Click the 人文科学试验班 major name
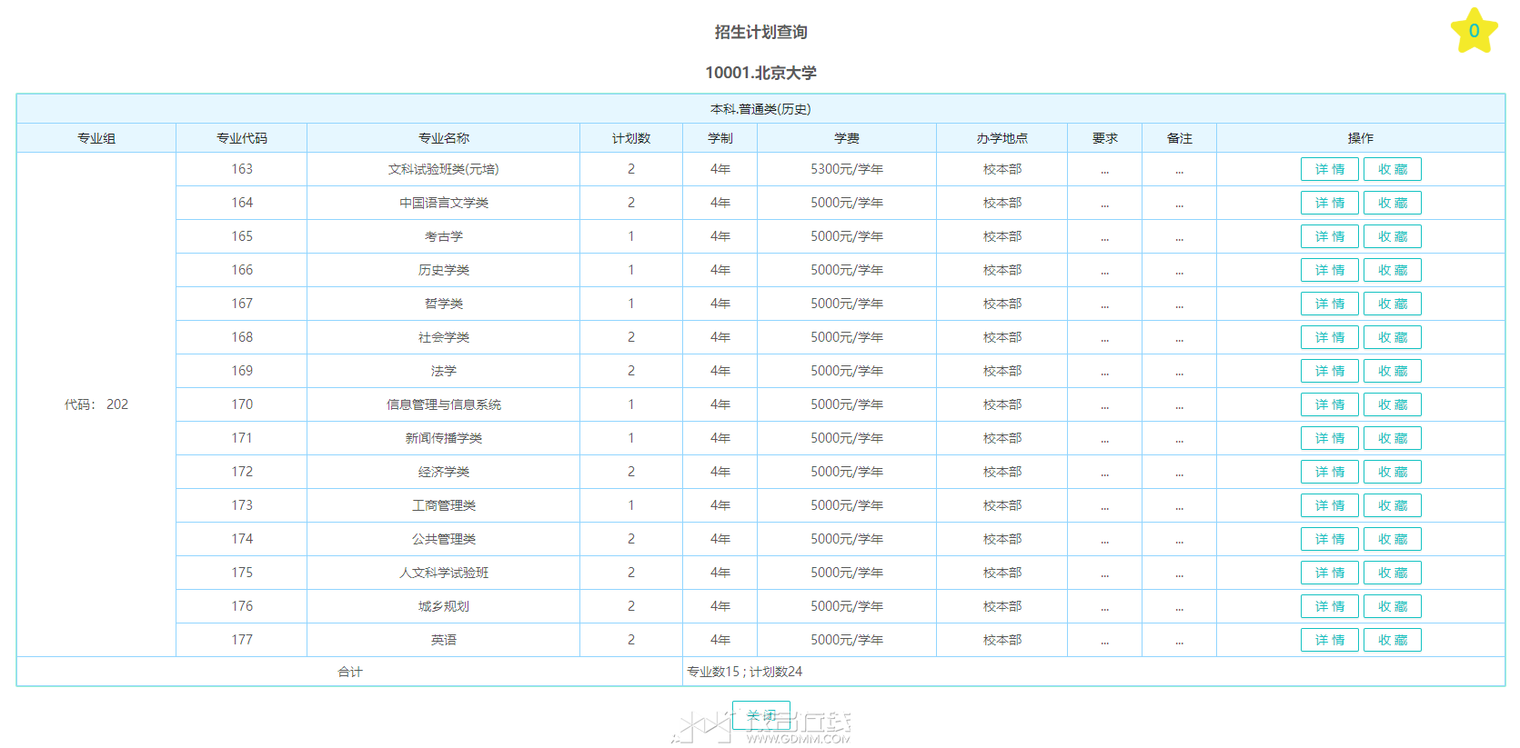The width and height of the screenshot is (1520, 748). (x=444, y=573)
